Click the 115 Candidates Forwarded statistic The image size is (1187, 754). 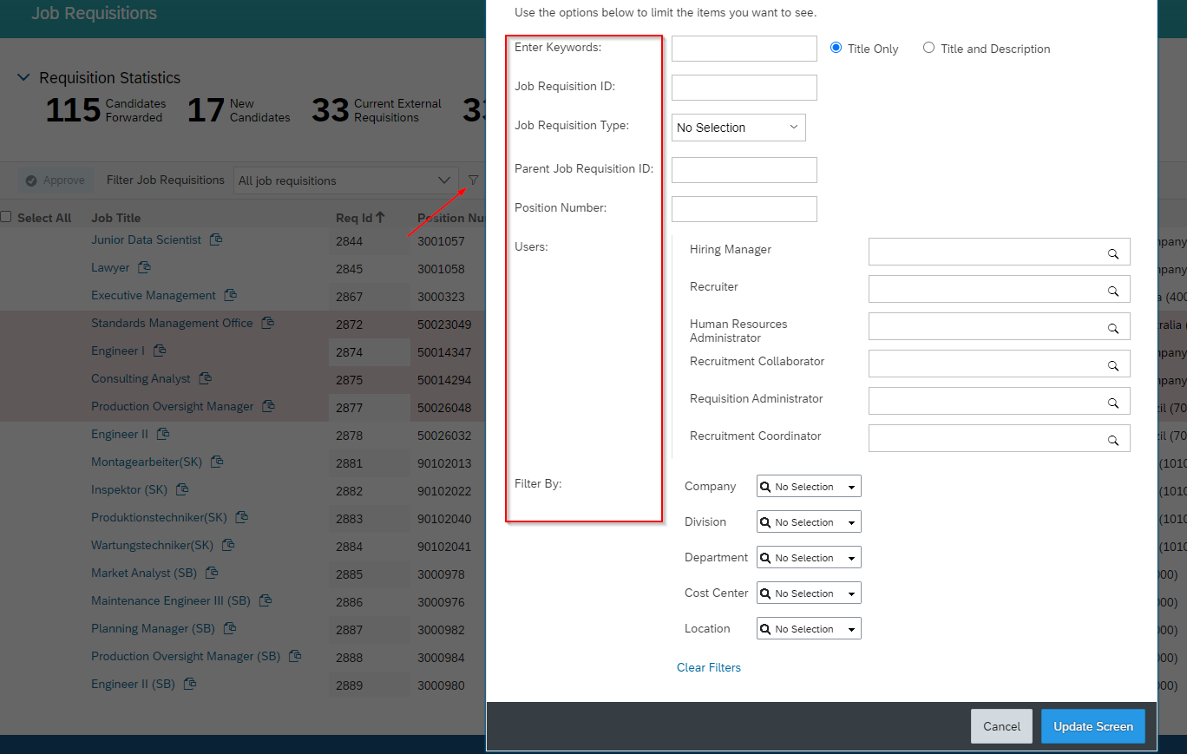point(106,110)
